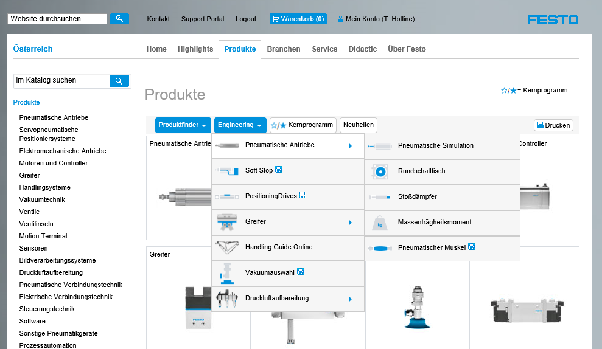Click the Rundschalttisch rotary table icon
The image size is (602, 349).
click(x=380, y=172)
